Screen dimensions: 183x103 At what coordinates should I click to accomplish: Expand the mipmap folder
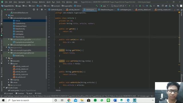(9, 80)
